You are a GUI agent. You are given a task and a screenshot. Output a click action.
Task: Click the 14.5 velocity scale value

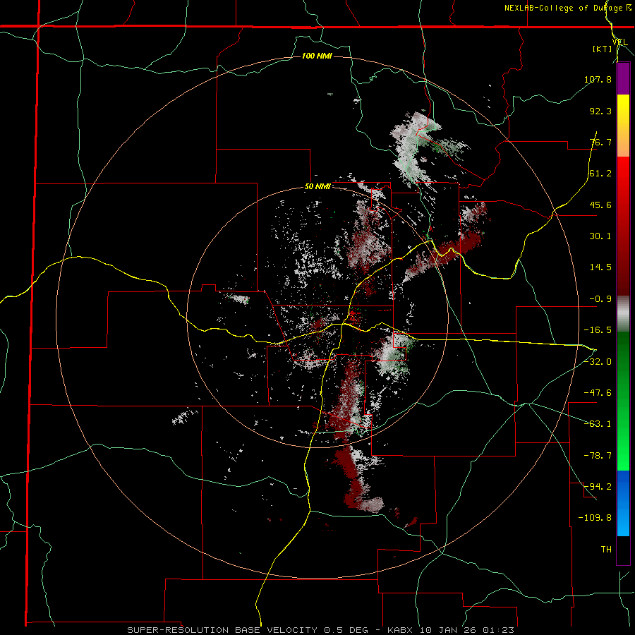600,267
